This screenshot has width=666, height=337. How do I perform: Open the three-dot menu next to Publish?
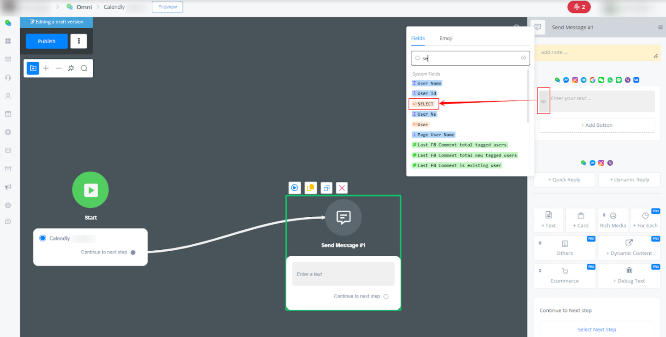click(x=79, y=41)
